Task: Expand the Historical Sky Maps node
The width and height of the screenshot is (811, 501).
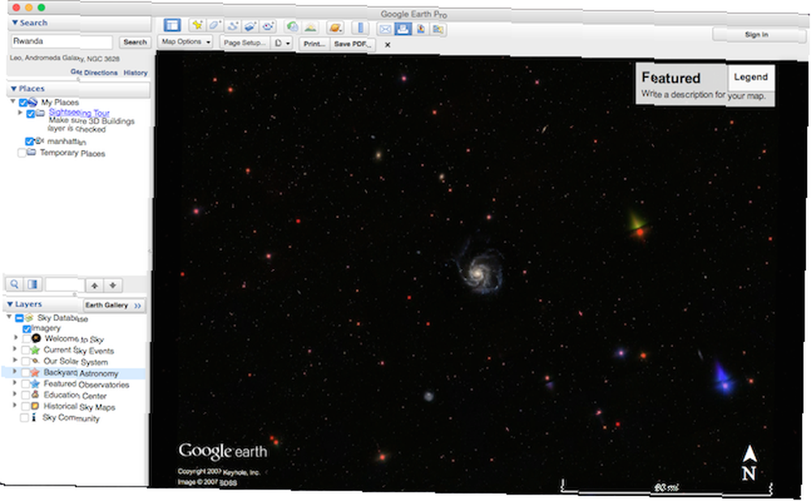Action: [x=15, y=405]
